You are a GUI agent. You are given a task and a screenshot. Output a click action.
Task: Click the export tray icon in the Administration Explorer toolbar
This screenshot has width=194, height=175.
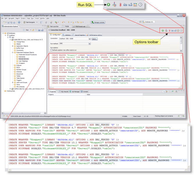[x=42, y=30]
